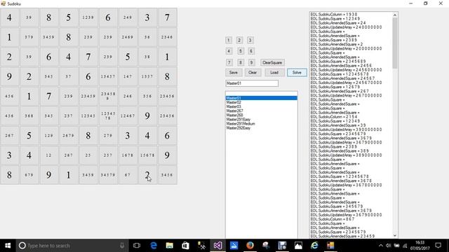
Task: Click the log panel scrollbar up arrow
Action: point(395,15)
